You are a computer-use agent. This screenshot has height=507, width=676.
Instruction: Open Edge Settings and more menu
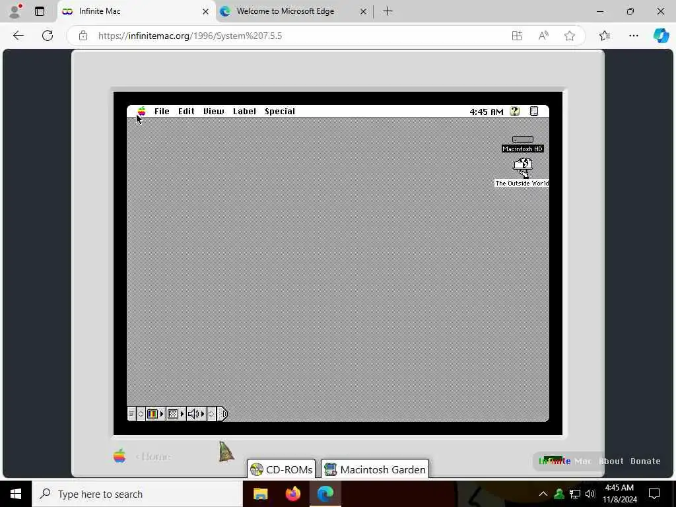coord(633,36)
